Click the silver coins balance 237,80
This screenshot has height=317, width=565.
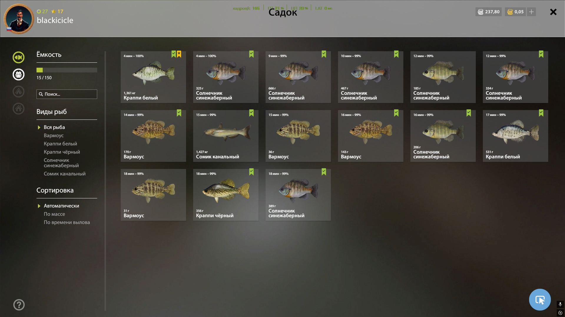click(489, 12)
